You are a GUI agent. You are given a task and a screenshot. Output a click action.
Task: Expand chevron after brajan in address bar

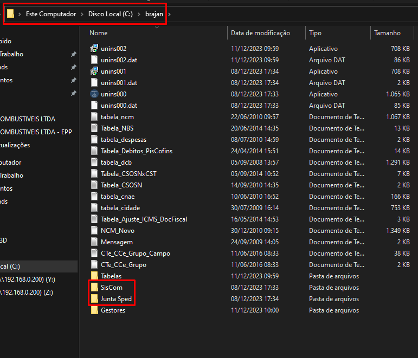coord(160,14)
